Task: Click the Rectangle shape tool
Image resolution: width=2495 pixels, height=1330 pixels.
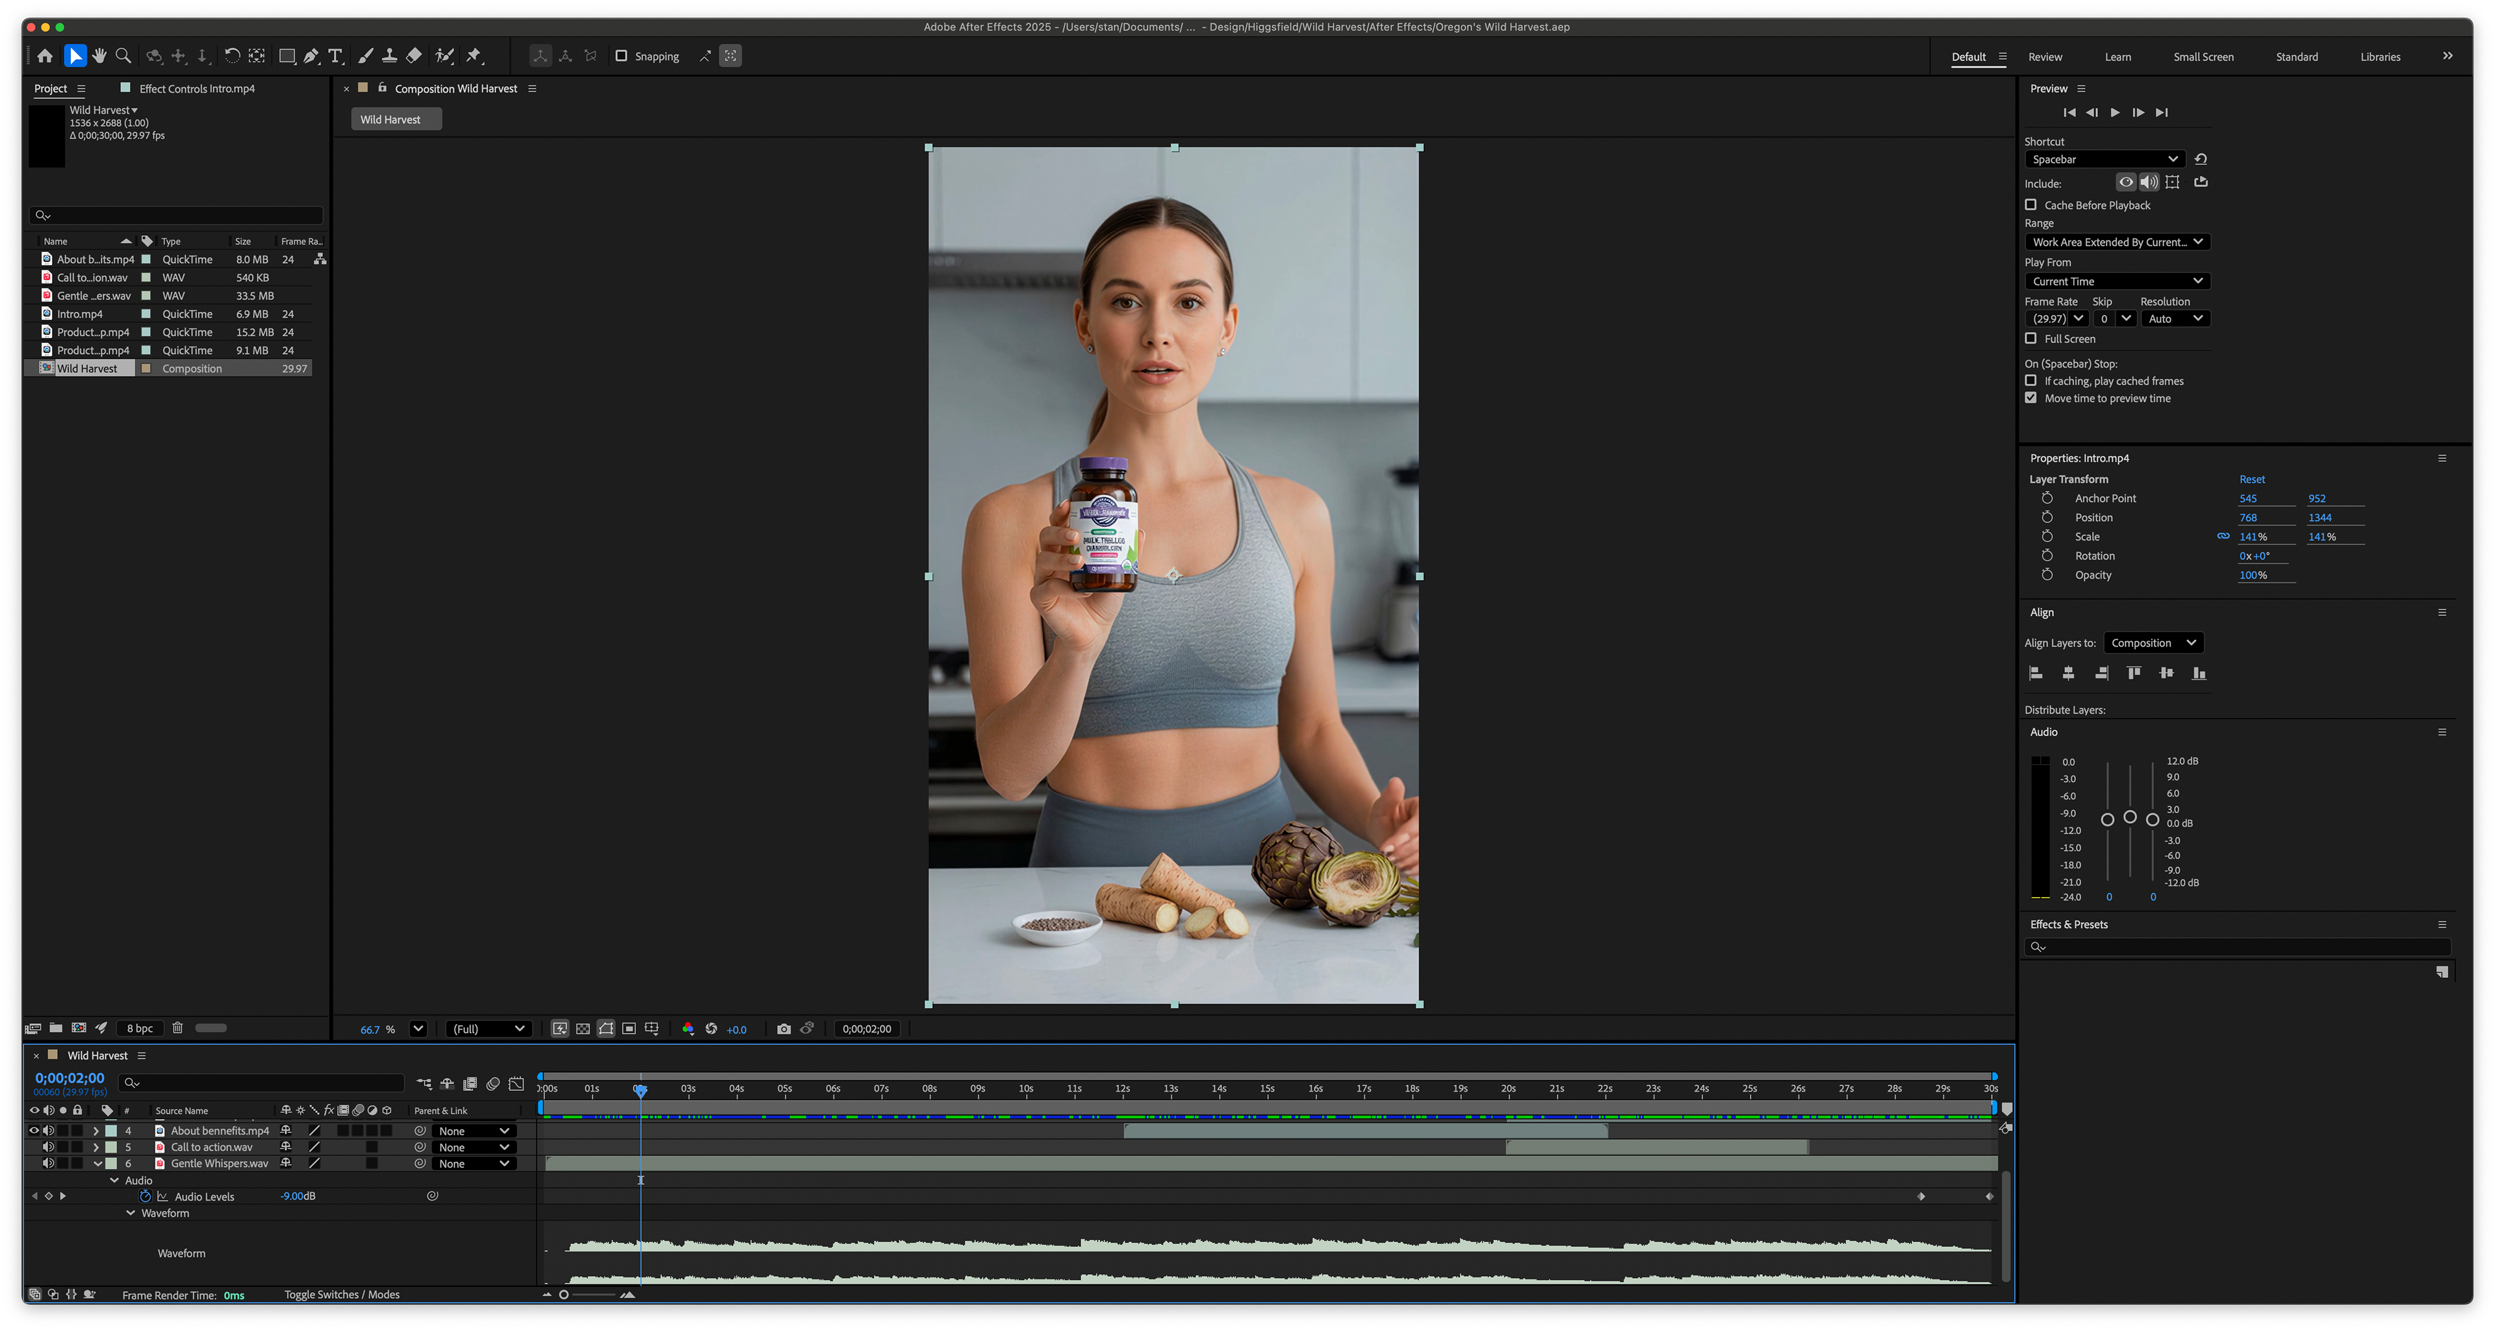Action: click(287, 56)
